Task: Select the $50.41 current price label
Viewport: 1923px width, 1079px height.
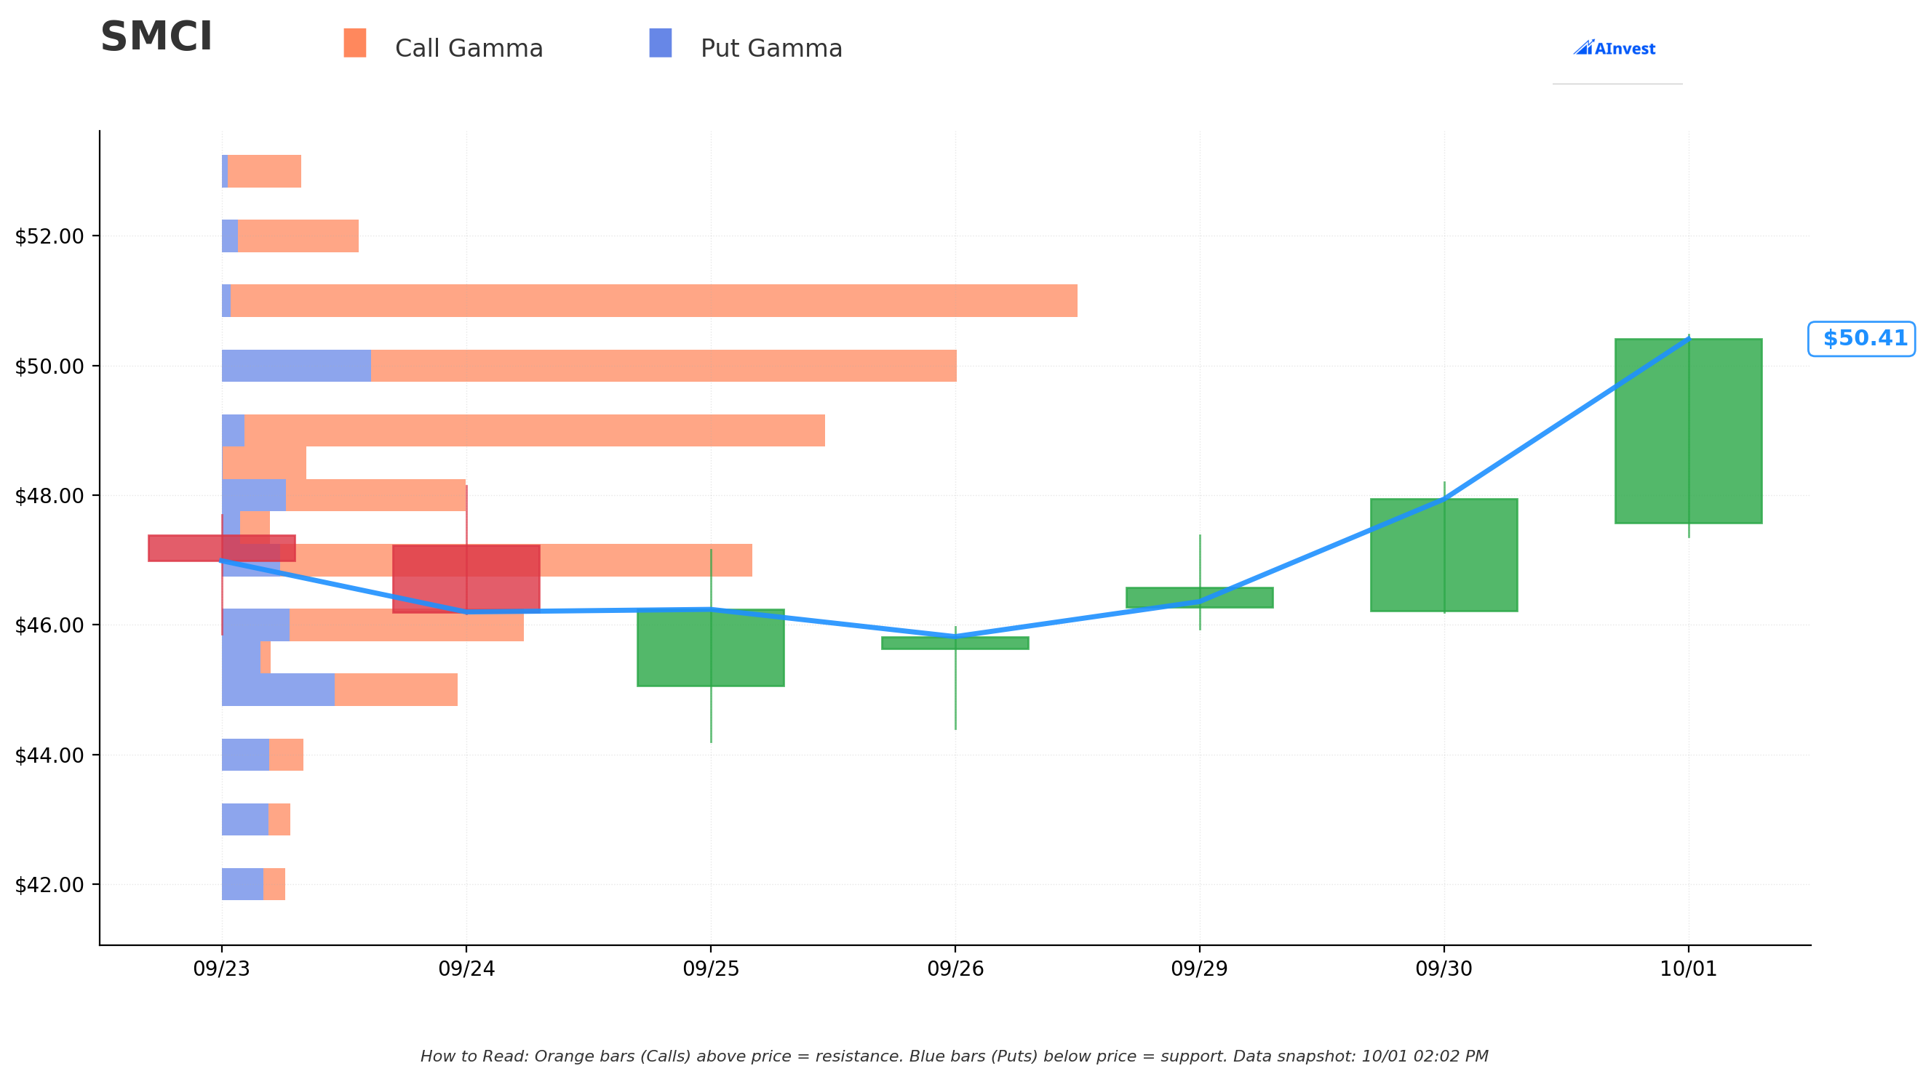Action: (1861, 339)
